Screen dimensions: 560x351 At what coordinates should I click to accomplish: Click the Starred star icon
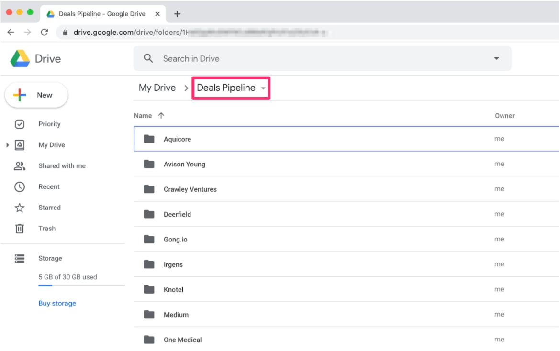coord(20,208)
